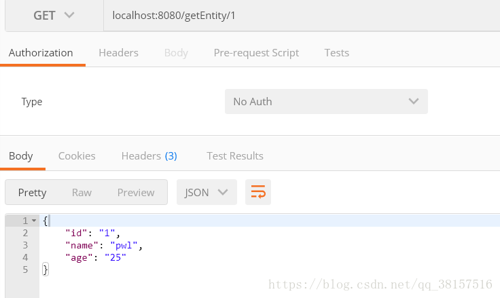Select the response Body tab
The width and height of the screenshot is (500, 298).
[21, 156]
